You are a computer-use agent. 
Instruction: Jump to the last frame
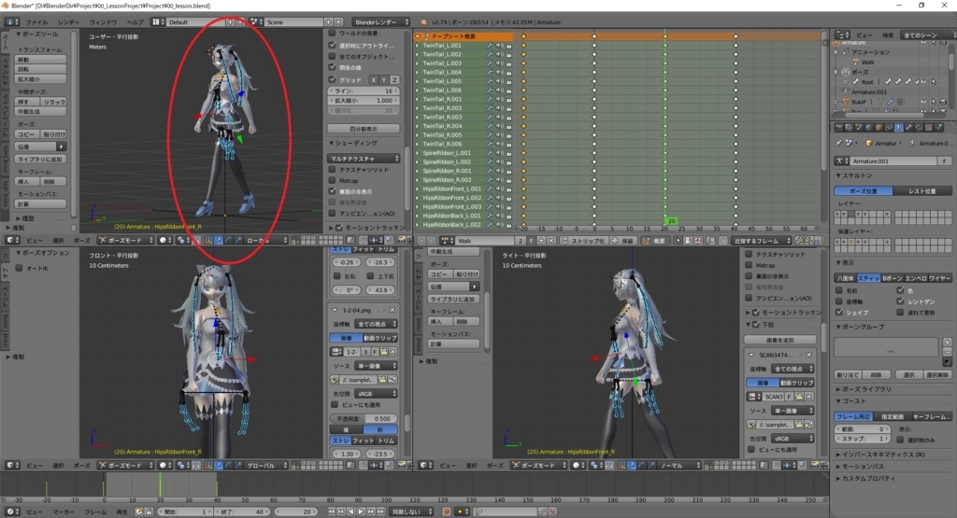pyautogui.click(x=380, y=511)
